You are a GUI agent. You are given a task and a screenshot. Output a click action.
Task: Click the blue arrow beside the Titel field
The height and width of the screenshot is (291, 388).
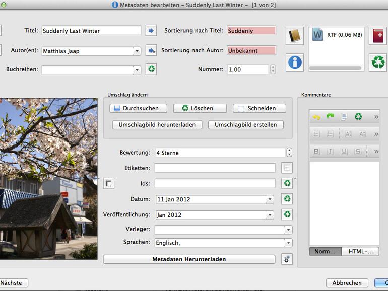[151, 31]
